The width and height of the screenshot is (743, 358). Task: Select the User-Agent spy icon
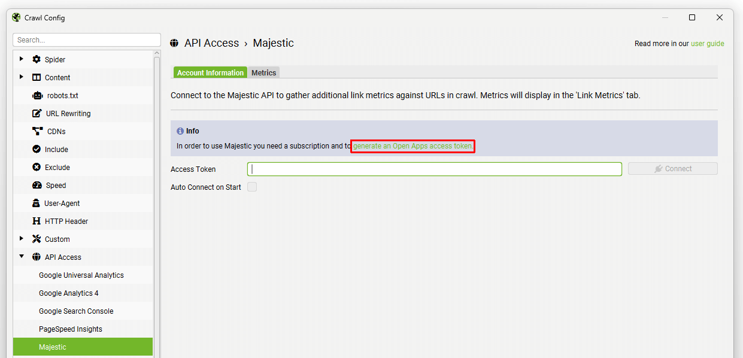(x=37, y=204)
